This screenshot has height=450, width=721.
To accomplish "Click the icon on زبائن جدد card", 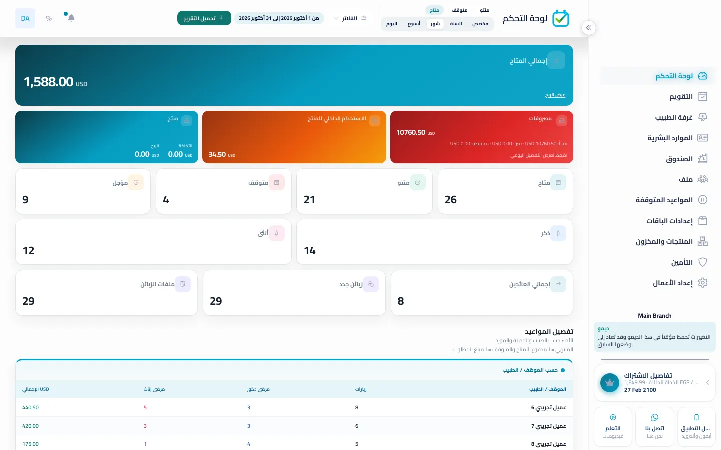I will coord(371,284).
